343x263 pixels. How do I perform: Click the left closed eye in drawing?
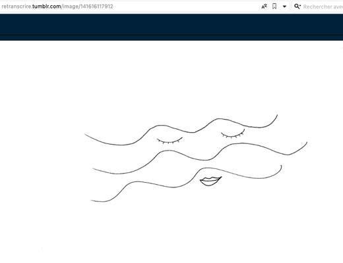click(x=170, y=141)
